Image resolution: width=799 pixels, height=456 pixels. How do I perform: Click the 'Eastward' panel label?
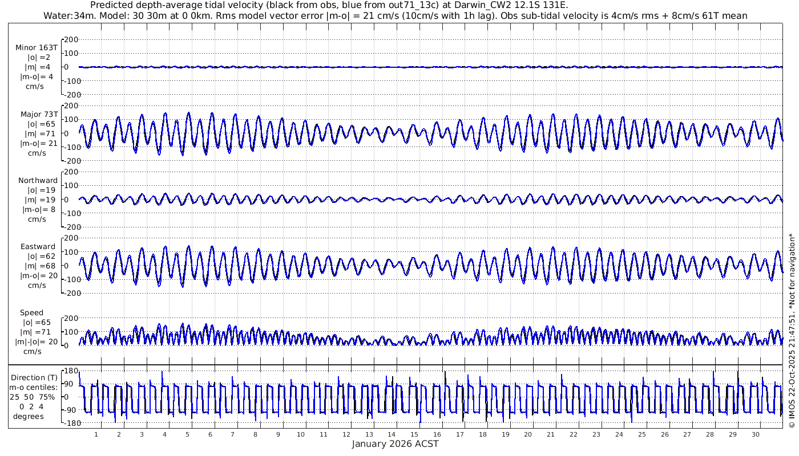pyautogui.click(x=38, y=247)
